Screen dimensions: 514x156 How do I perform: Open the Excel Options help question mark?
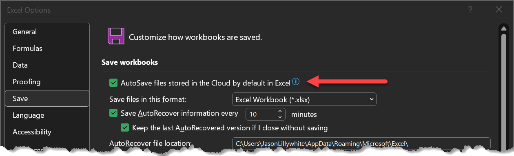(470, 10)
